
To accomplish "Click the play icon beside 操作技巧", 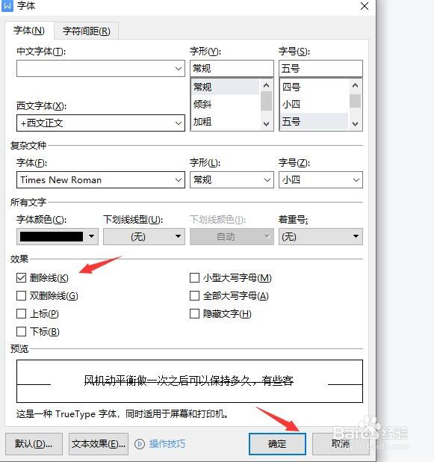I will [x=140, y=444].
